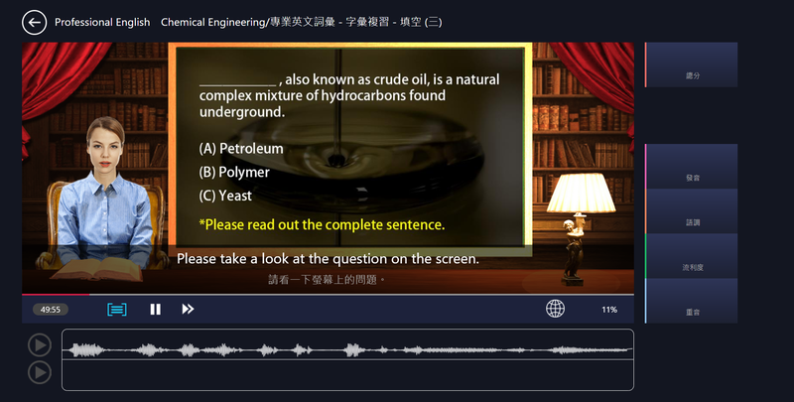Toggle the subtitles caption icon
This screenshot has height=402, width=794.
coord(117,310)
